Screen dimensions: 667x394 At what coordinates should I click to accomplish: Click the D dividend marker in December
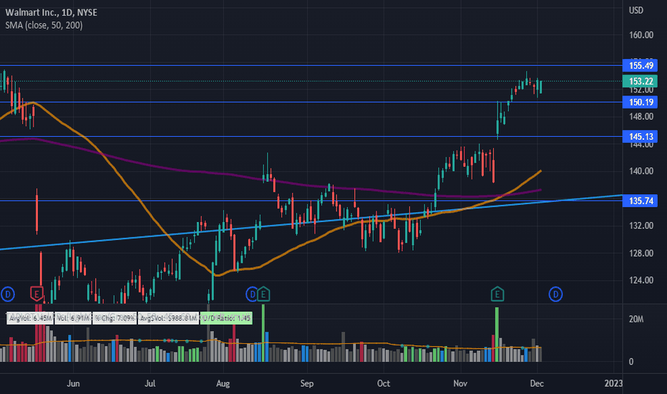(555, 294)
